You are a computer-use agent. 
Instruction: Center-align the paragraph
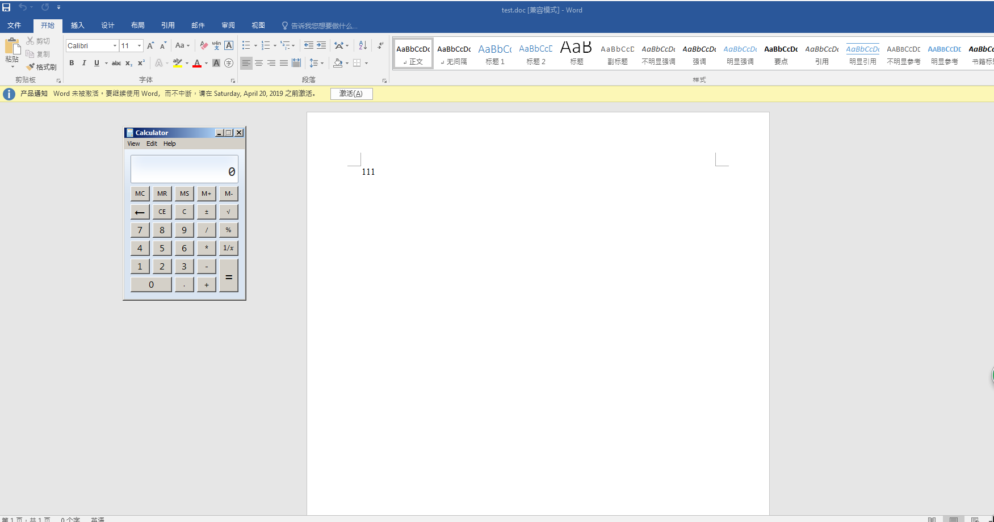[259, 63]
